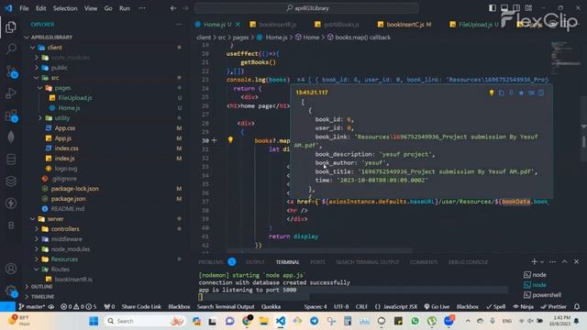Open the Windows Start menu
This screenshot has height=330, width=587.
(x=94, y=321)
